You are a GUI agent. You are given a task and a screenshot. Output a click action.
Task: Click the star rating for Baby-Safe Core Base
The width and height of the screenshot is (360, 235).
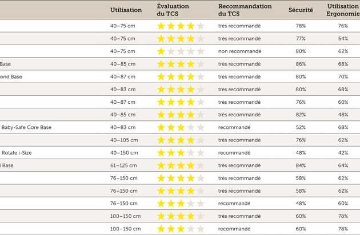[x=180, y=127]
